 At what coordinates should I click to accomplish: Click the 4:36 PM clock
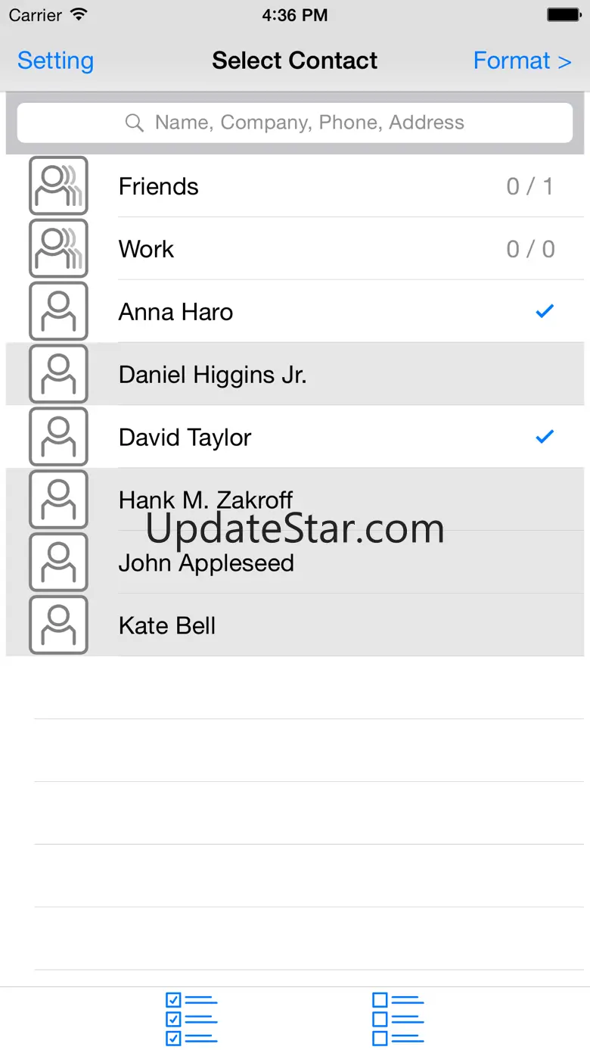tap(295, 15)
